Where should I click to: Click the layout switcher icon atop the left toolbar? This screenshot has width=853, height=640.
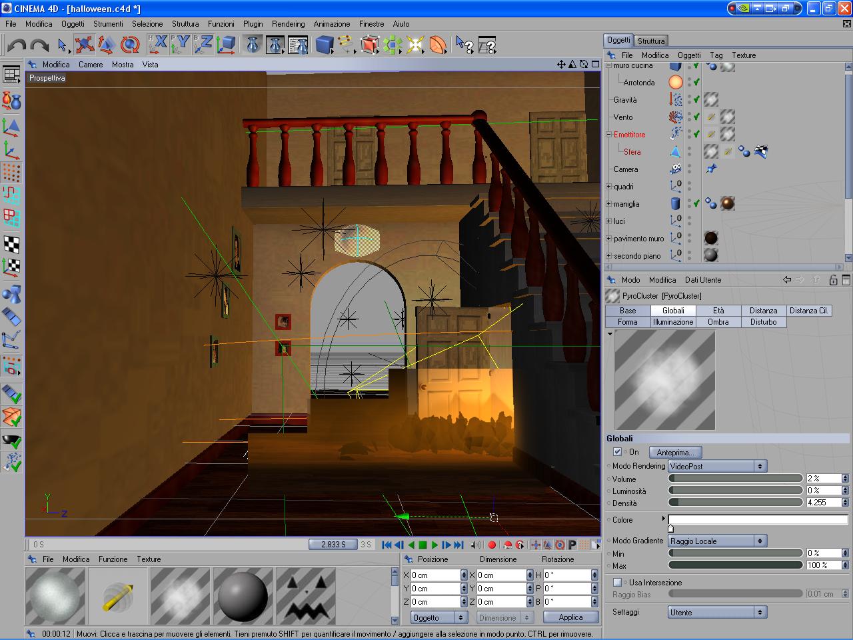point(11,75)
